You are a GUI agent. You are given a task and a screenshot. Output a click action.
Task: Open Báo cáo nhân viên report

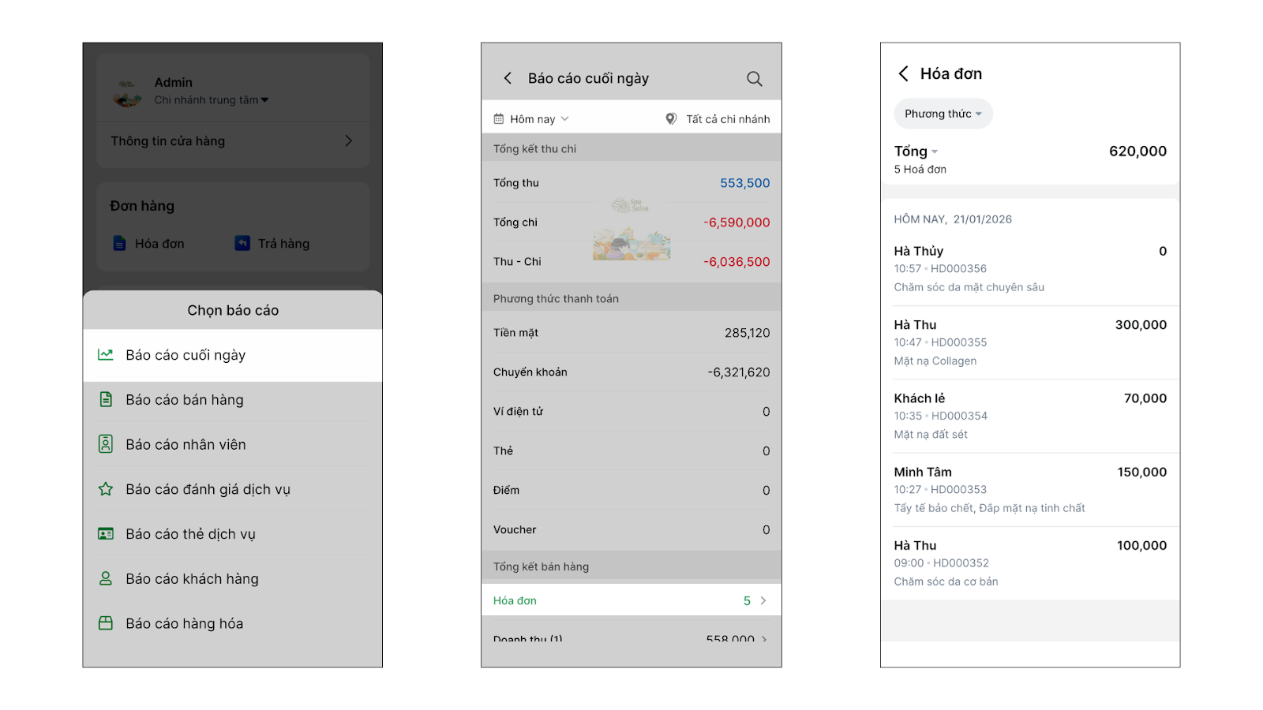(186, 445)
